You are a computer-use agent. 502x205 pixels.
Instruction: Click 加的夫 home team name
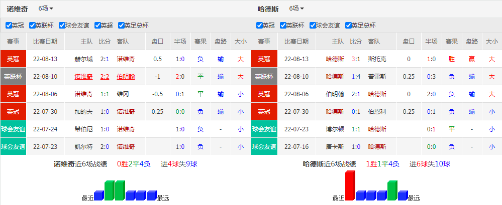(83, 112)
